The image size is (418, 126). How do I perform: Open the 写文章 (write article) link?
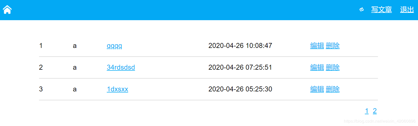[381, 10]
